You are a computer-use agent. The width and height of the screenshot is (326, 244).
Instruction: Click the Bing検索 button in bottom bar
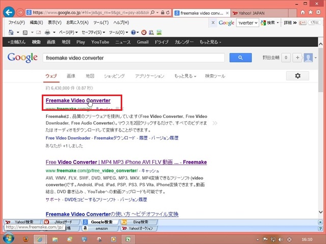[138, 222]
